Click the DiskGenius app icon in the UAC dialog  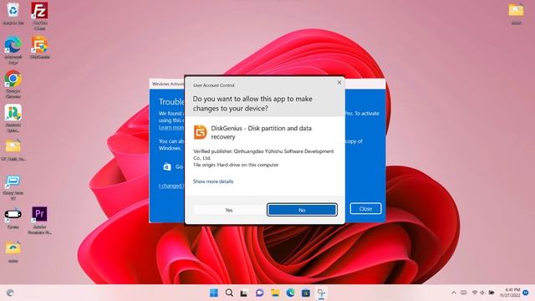tap(201, 132)
